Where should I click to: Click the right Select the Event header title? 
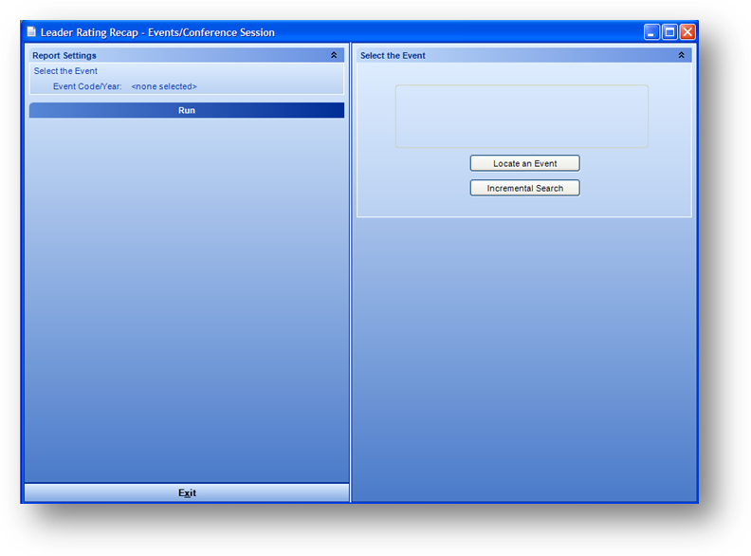[393, 56]
